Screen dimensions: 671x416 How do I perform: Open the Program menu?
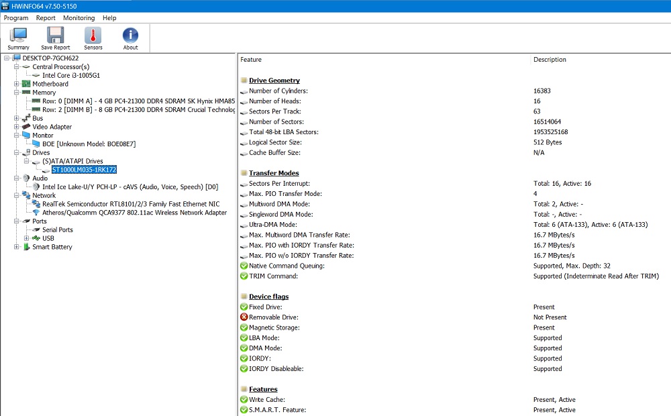[x=15, y=17]
